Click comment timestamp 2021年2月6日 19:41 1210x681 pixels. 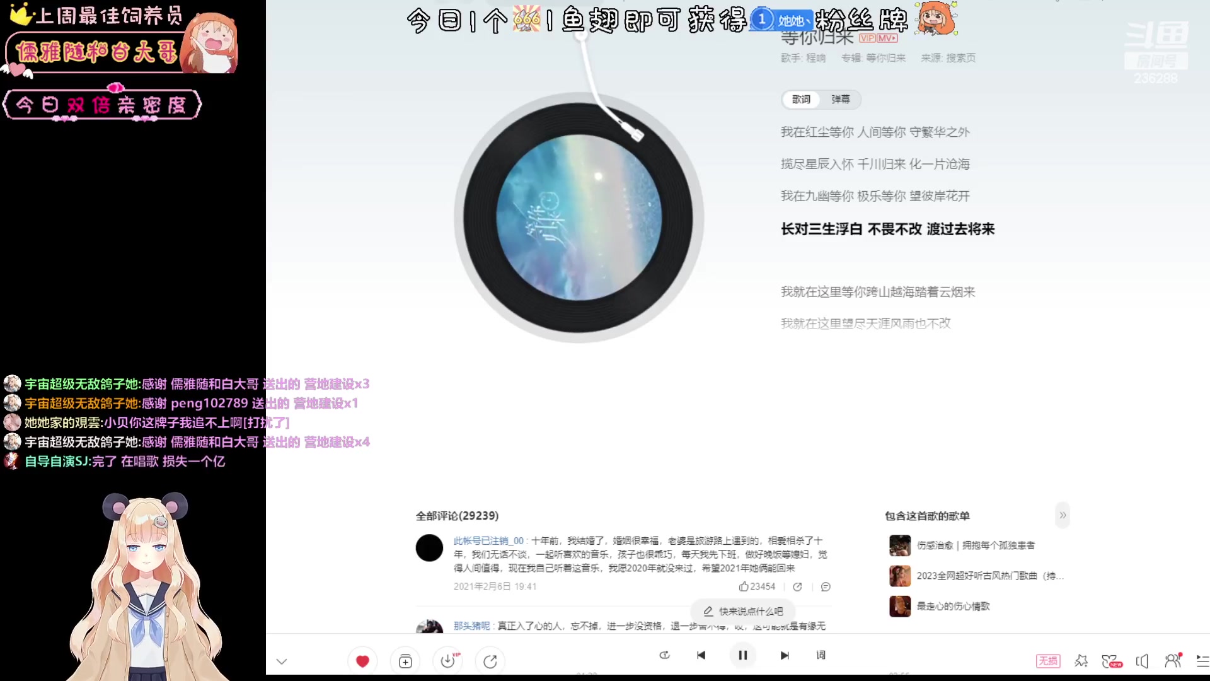[495, 586]
